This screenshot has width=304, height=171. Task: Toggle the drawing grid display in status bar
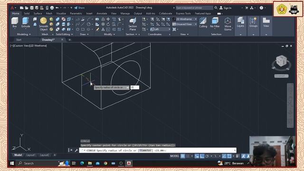pos(182,156)
